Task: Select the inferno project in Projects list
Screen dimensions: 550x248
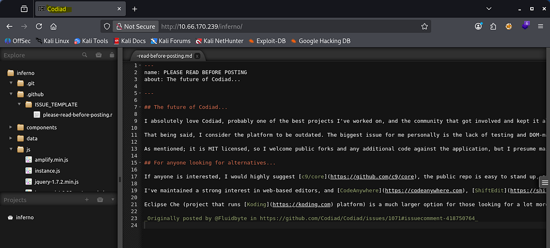Action: 24,217
